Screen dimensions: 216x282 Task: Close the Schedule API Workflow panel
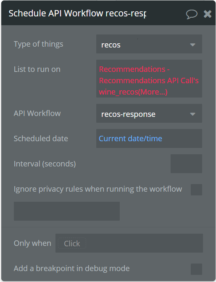207,14
